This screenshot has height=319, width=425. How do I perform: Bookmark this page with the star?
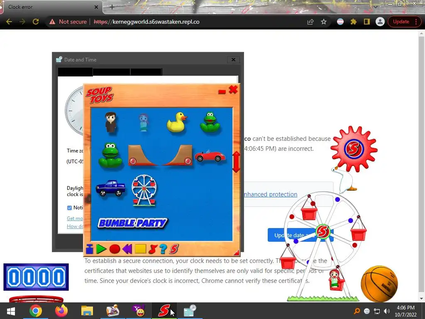324,22
